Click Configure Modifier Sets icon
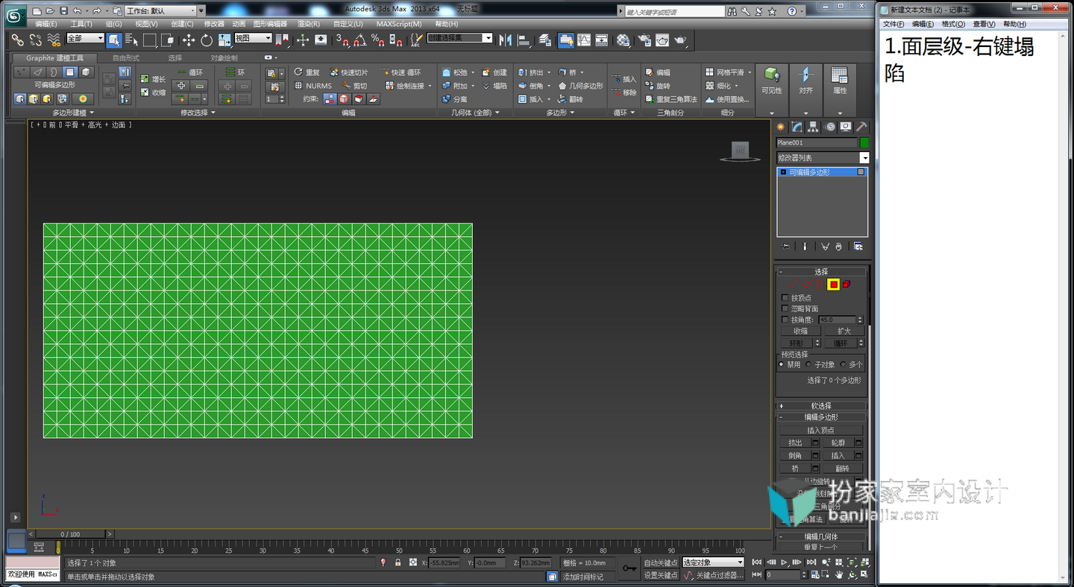The image size is (1074, 587). [x=858, y=247]
